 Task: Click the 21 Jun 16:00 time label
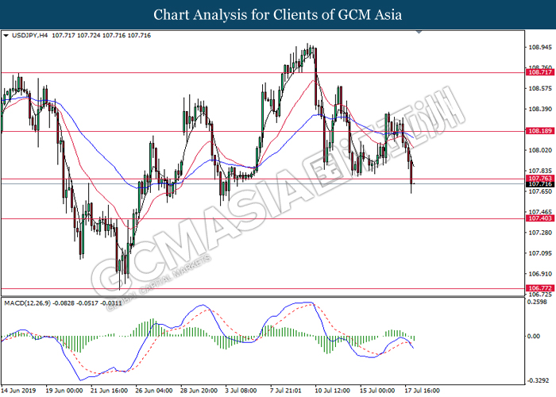[x=110, y=391]
